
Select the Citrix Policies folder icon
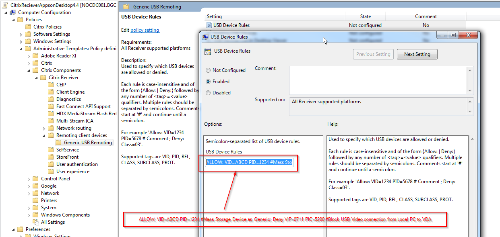27,27
